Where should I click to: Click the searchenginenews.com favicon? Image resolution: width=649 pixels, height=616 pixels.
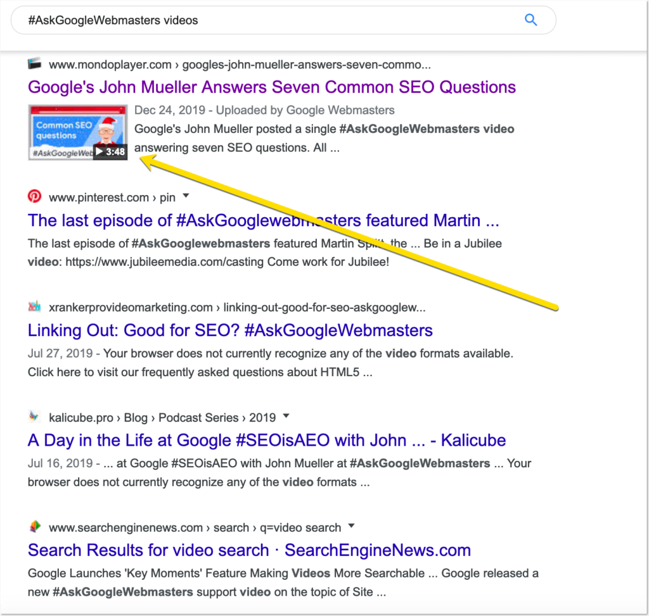coord(35,526)
